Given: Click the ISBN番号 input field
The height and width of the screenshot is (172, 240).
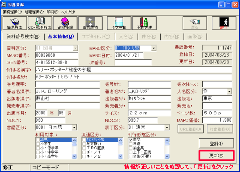Looking at the screenshot, I should point(57,62).
